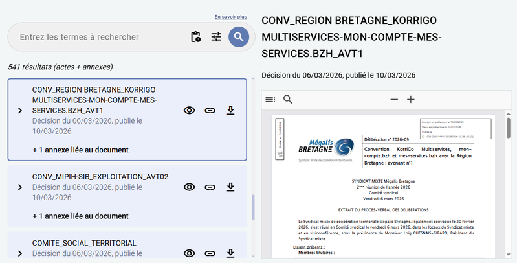Open the "En savoir plus" link
This screenshot has height=263, width=517.
(x=231, y=17)
